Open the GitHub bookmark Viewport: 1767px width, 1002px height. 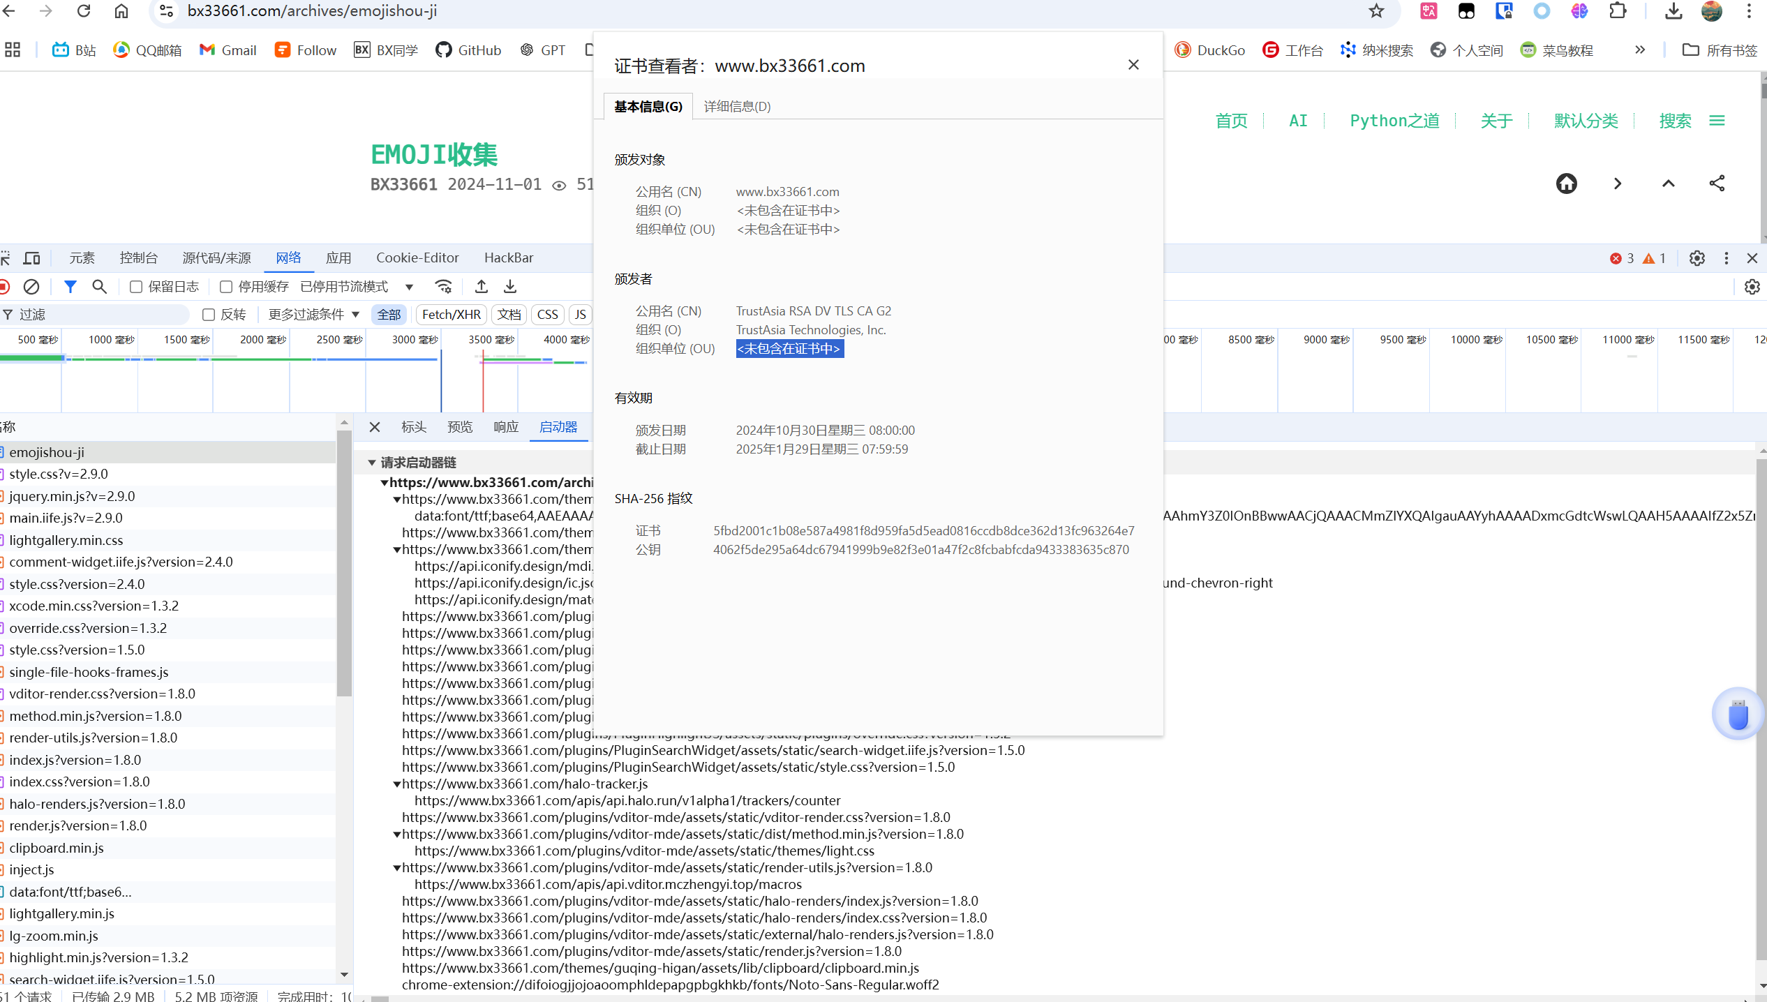tap(468, 50)
